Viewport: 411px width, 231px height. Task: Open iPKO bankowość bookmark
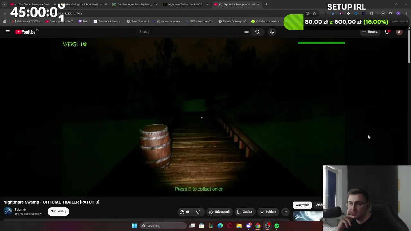pyautogui.click(x=200, y=21)
